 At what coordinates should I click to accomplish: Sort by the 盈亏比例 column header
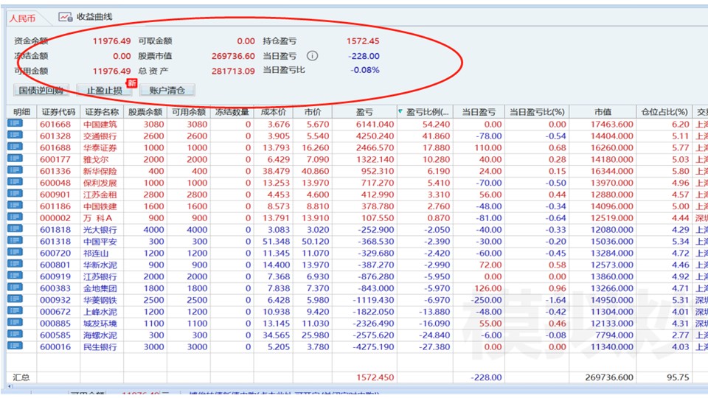coord(425,112)
